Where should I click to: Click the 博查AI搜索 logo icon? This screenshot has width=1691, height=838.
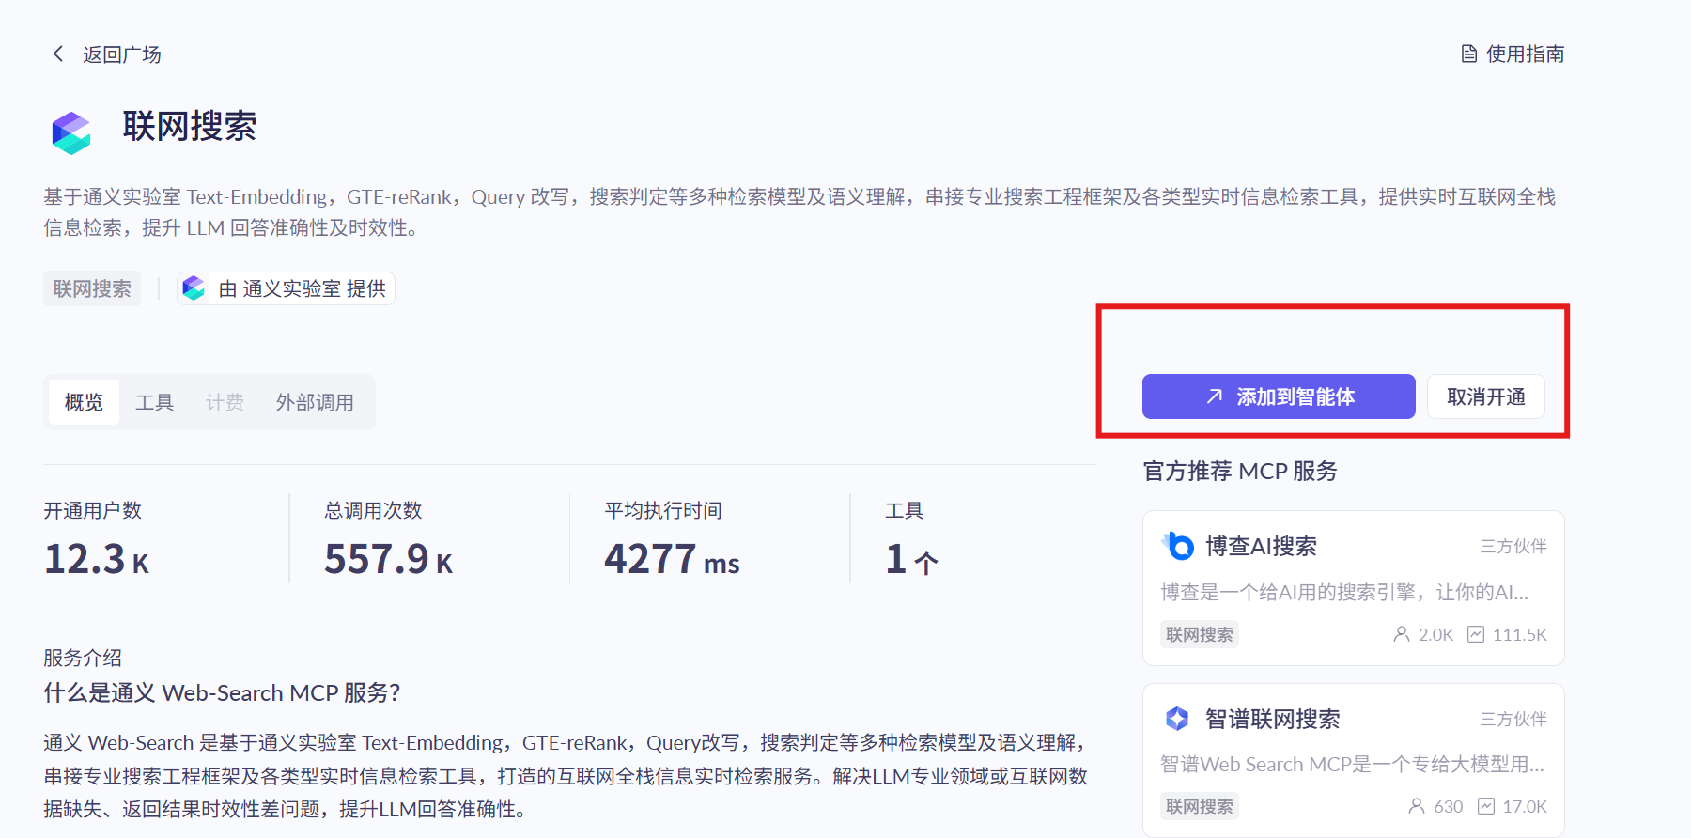pos(1177,546)
